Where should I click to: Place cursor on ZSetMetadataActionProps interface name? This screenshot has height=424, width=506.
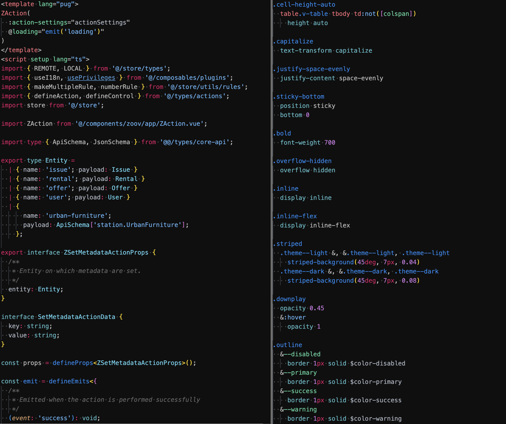point(106,253)
